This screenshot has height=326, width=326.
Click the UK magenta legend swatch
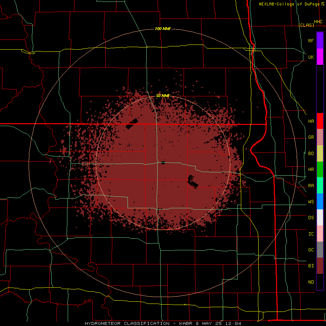(320, 57)
